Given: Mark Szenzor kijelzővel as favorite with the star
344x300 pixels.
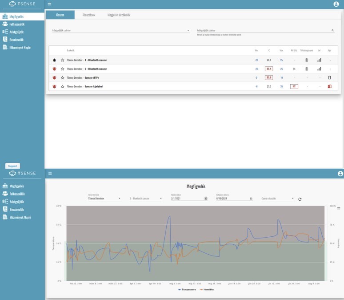Looking at the screenshot, I should pos(63,86).
